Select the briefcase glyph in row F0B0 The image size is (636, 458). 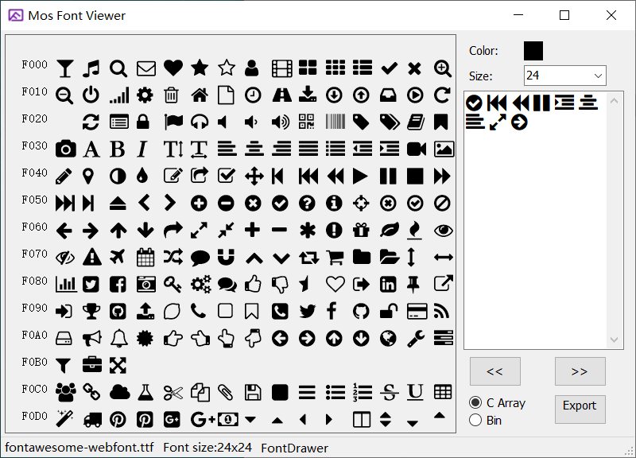pyautogui.click(x=92, y=365)
